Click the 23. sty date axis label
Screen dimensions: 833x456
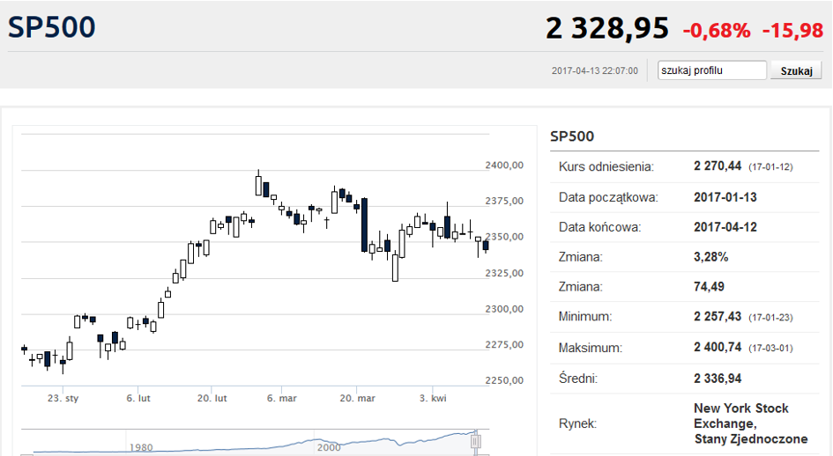(x=63, y=398)
